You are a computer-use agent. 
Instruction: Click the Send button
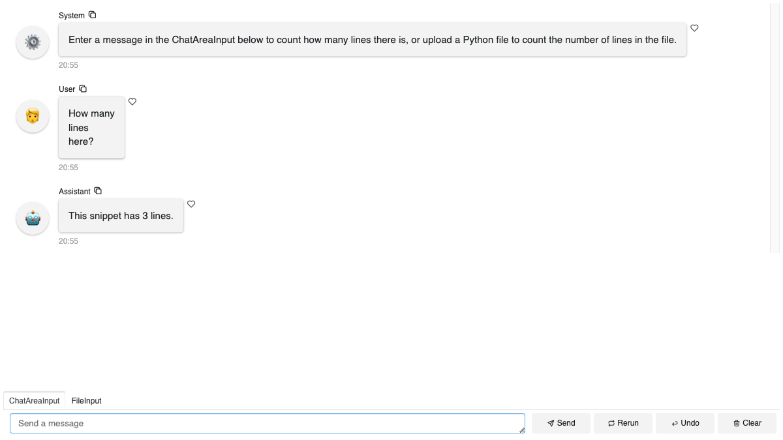[560, 423]
